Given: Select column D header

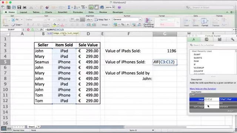Looking at the screenshot, I should pyautogui.click(x=88, y=34).
